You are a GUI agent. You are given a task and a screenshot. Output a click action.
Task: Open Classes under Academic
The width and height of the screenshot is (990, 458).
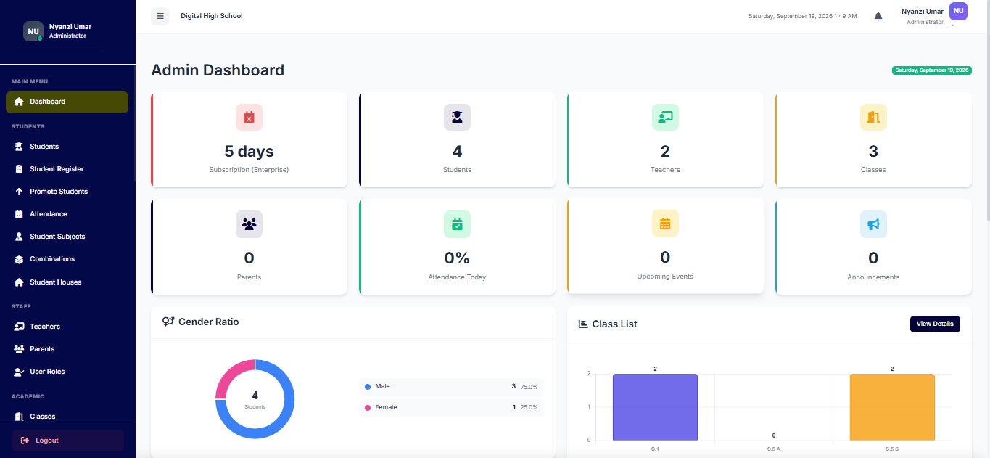point(67,417)
